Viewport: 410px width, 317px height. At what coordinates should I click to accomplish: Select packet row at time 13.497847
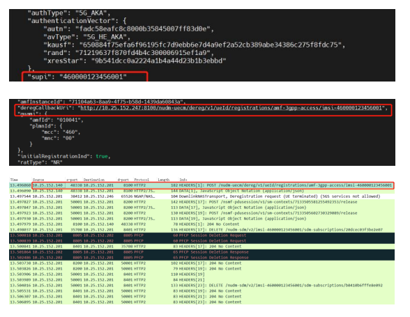tap(202, 208)
